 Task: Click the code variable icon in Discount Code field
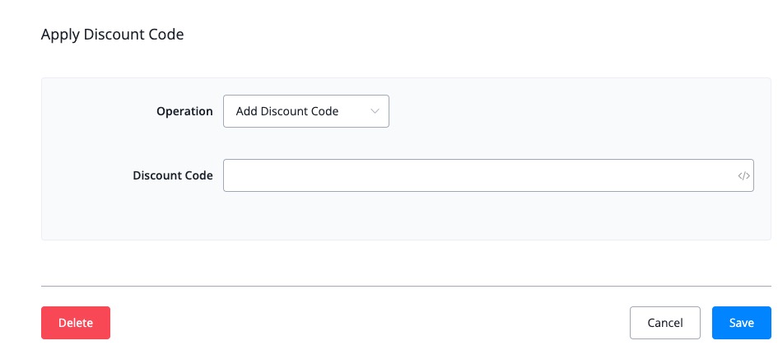[743, 175]
